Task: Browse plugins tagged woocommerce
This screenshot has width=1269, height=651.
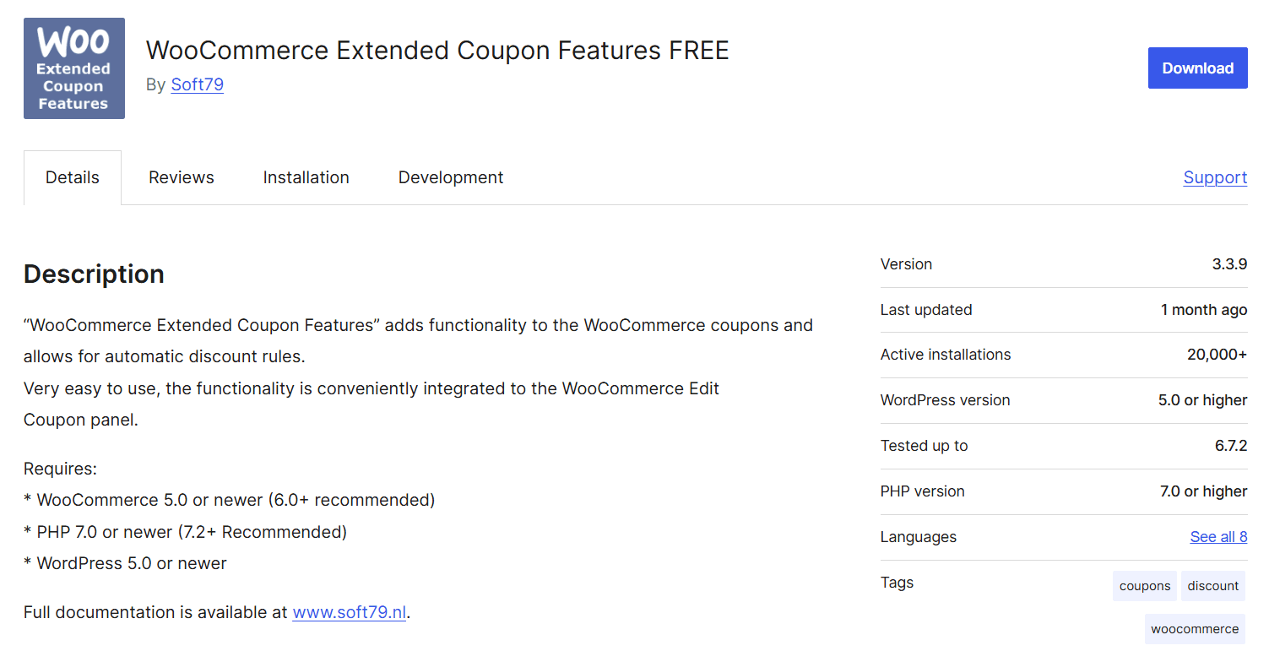Action: [1195, 628]
